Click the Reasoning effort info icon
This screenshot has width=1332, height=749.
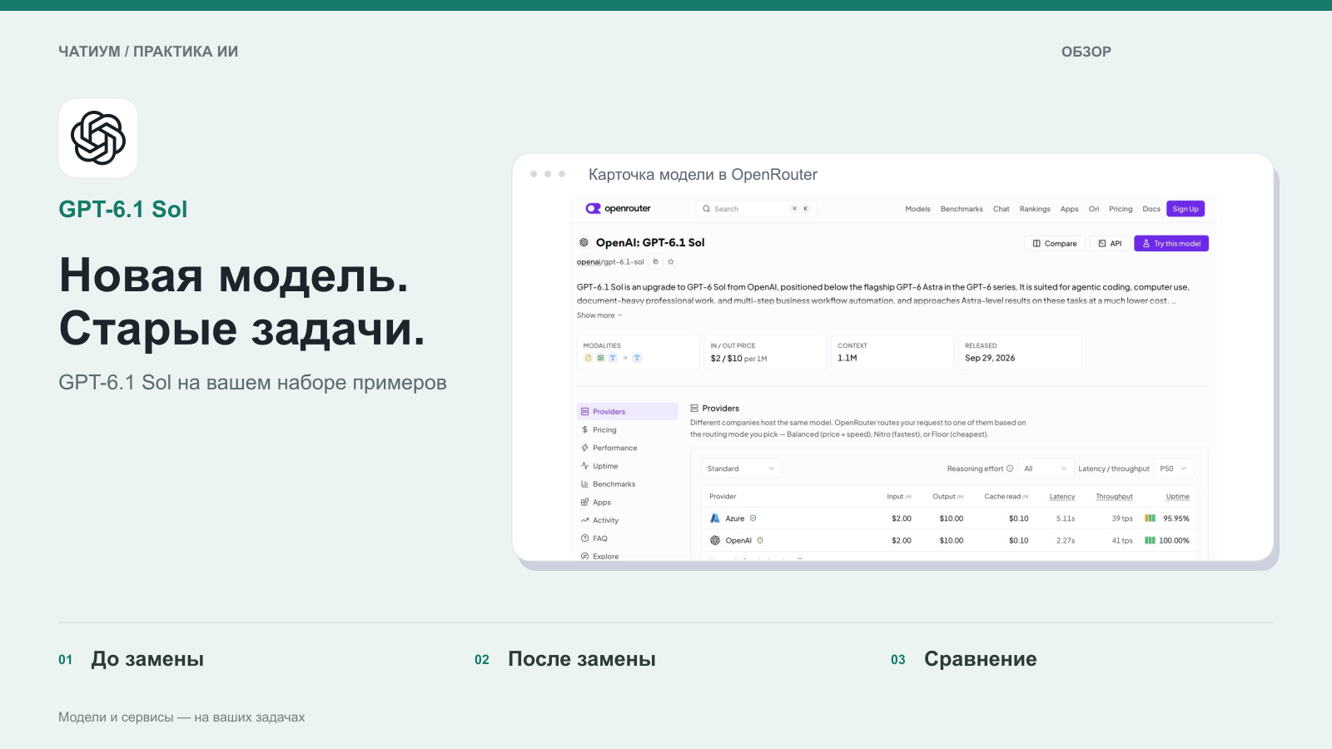(x=1010, y=469)
